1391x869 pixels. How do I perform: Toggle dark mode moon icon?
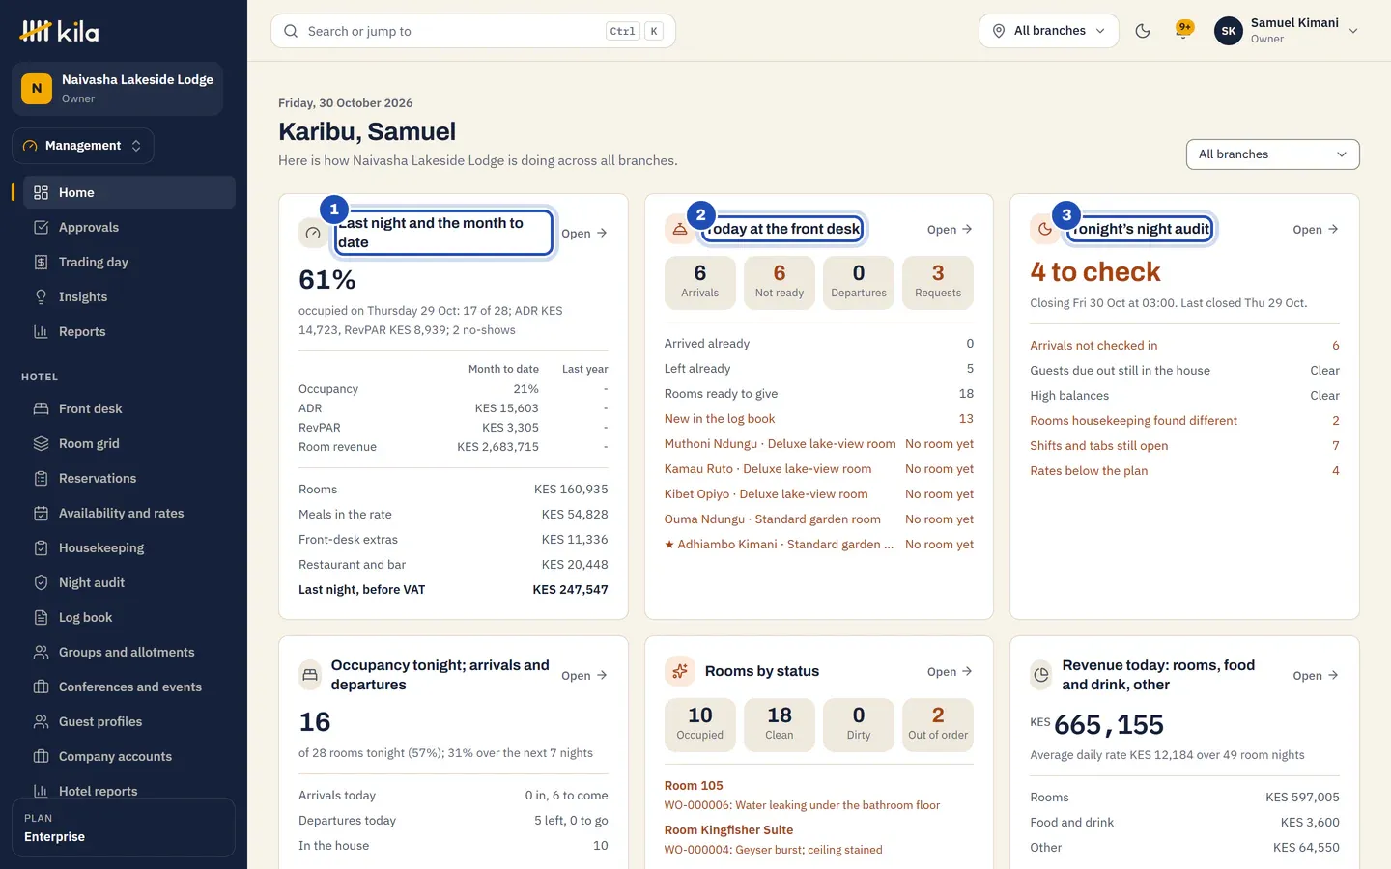tap(1143, 31)
